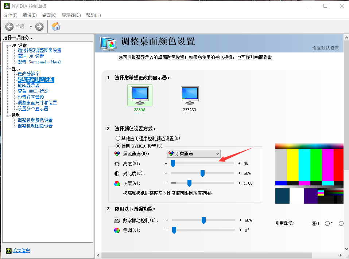Click the brightness sun icon
Image resolution: width=349 pixels, height=259 pixels.
(117, 164)
